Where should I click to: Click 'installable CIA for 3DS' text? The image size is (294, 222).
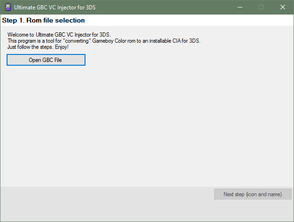click(x=174, y=41)
